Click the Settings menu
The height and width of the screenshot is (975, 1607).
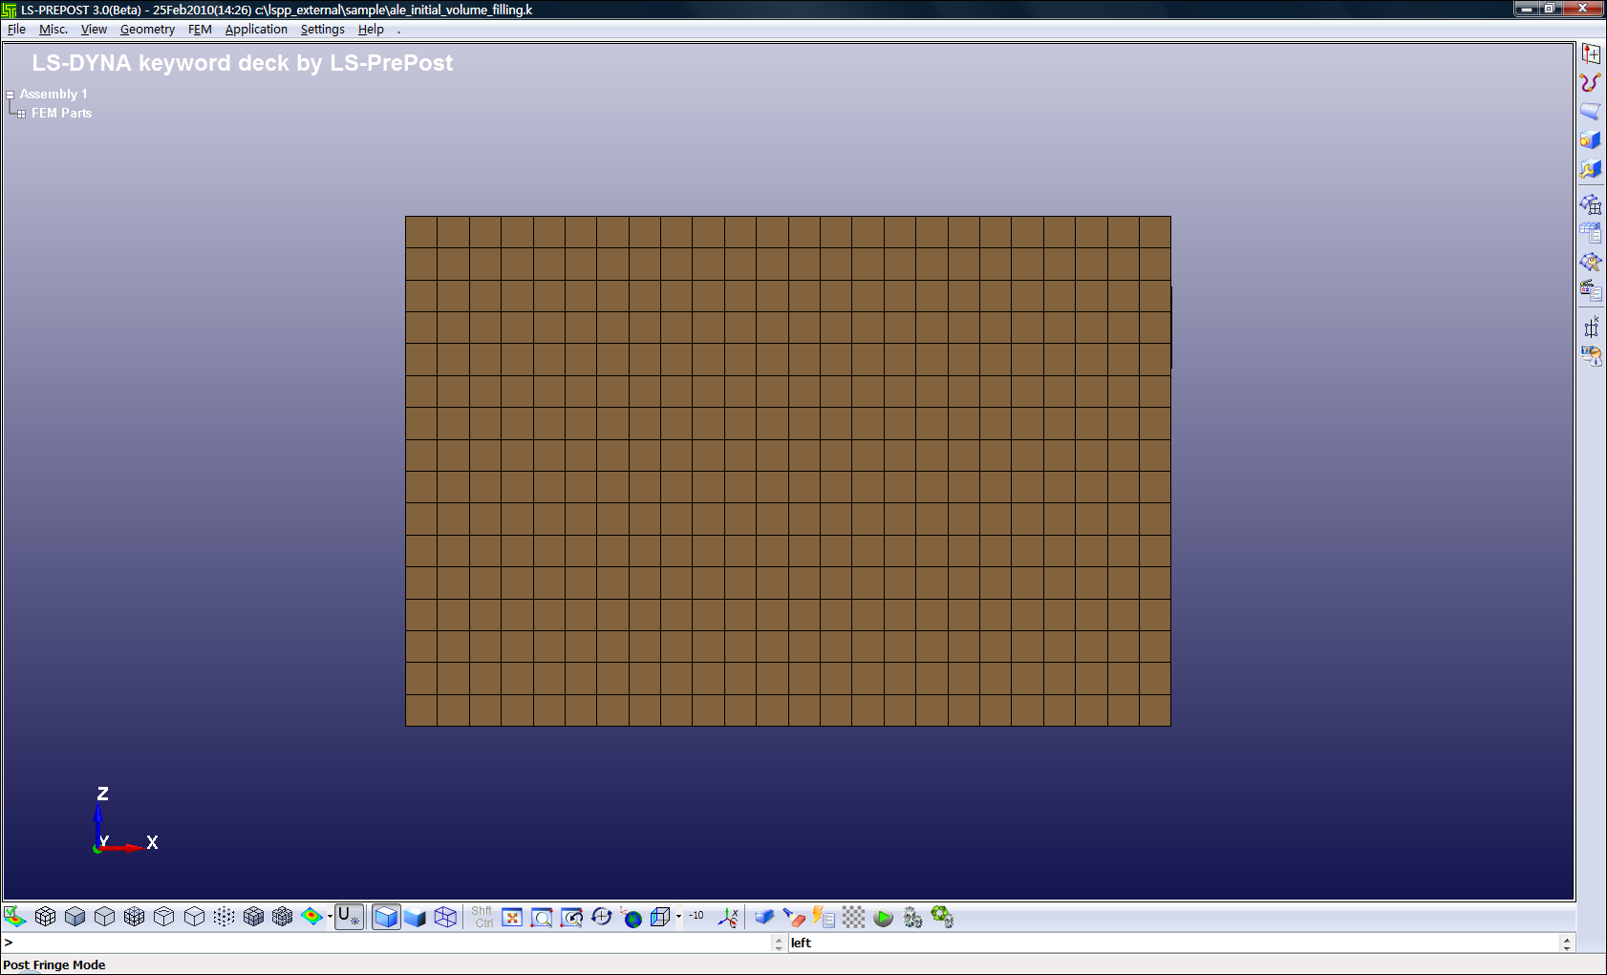pyautogui.click(x=322, y=30)
